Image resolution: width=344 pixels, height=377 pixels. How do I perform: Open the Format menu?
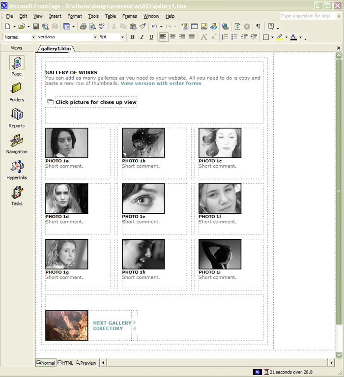click(x=75, y=16)
